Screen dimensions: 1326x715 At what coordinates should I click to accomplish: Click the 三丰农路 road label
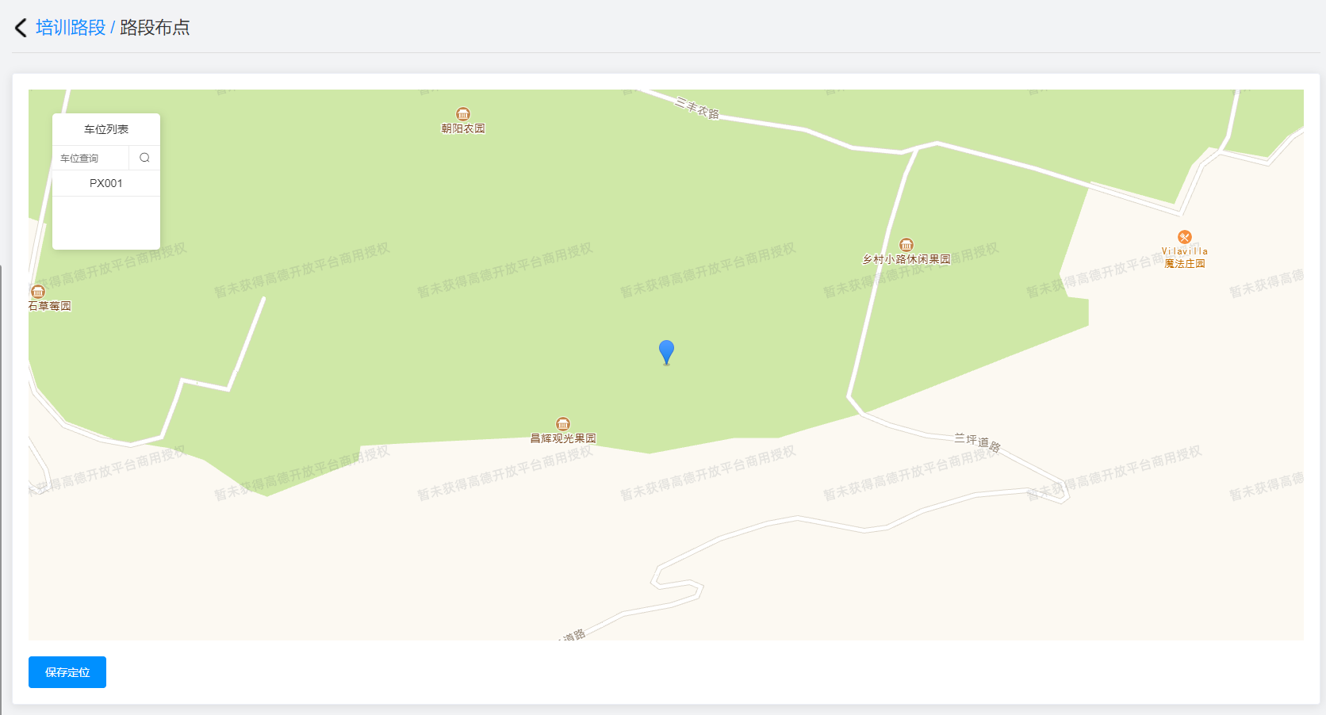697,108
